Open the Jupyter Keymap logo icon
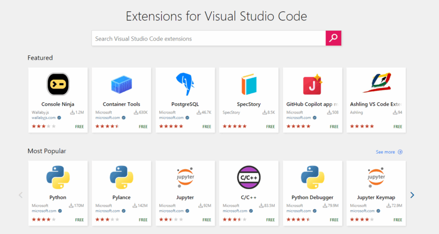This screenshot has width=439, height=234. (x=376, y=177)
